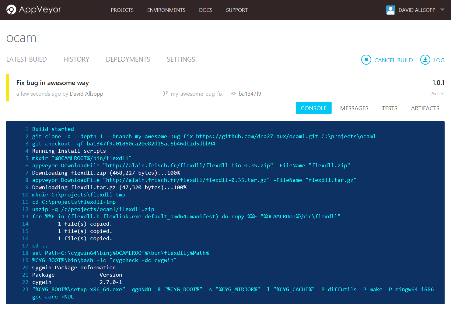Switch to the Settings tab

pyautogui.click(x=181, y=59)
